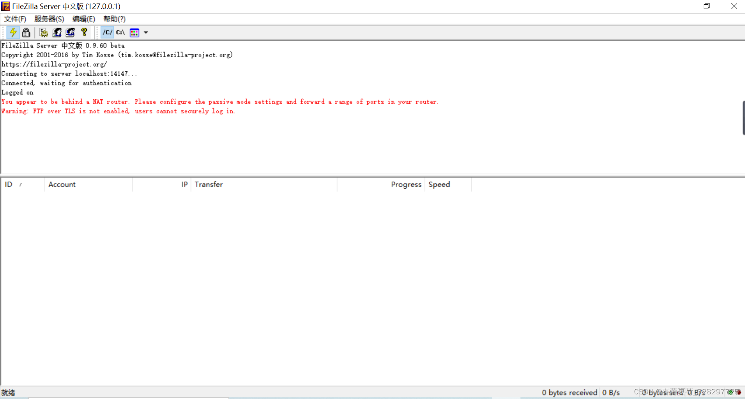
Task: Sort connections by ID column header
Action: (23, 185)
